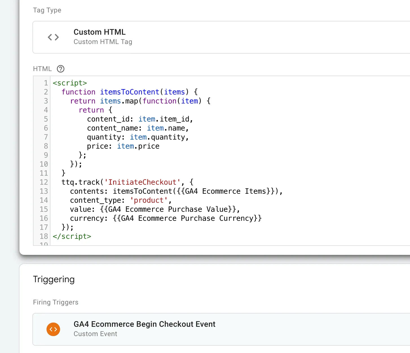Click the price: item.price line
The width and height of the screenshot is (410, 353).
point(123,146)
